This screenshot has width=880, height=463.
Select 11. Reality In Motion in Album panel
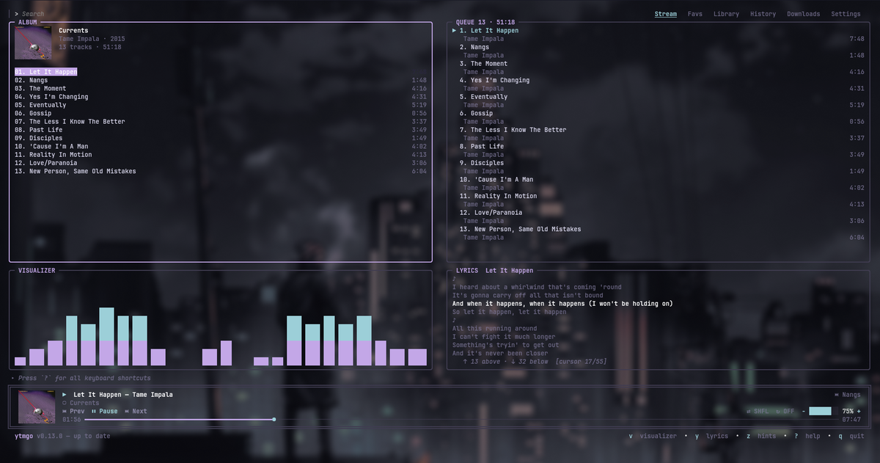[220, 155]
